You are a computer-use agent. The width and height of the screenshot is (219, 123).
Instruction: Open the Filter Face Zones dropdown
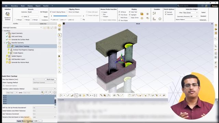coord(191,13)
